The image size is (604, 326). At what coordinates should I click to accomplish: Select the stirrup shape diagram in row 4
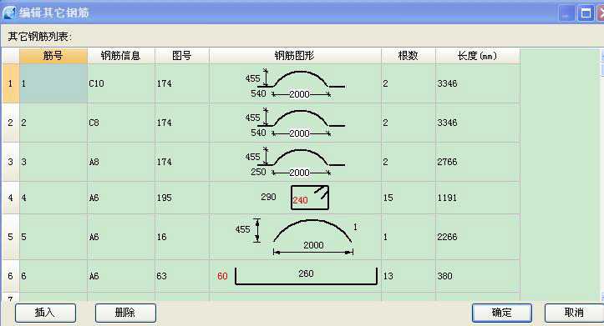tap(295, 198)
